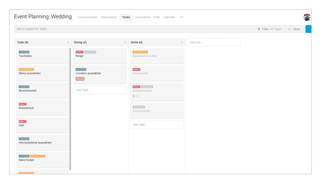The width and height of the screenshot is (321, 183).
Task: Click the Oct 24 due date badge
Action: 80,79
